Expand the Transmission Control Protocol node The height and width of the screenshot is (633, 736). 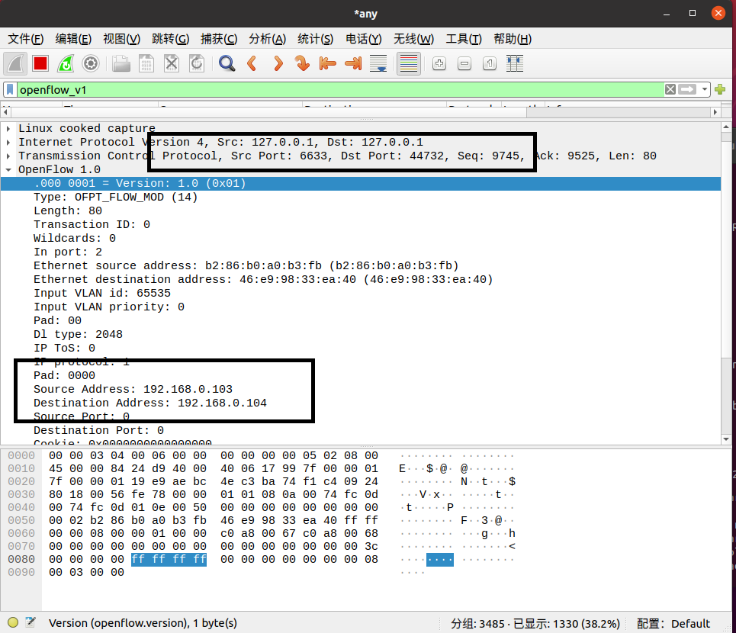[8, 156]
